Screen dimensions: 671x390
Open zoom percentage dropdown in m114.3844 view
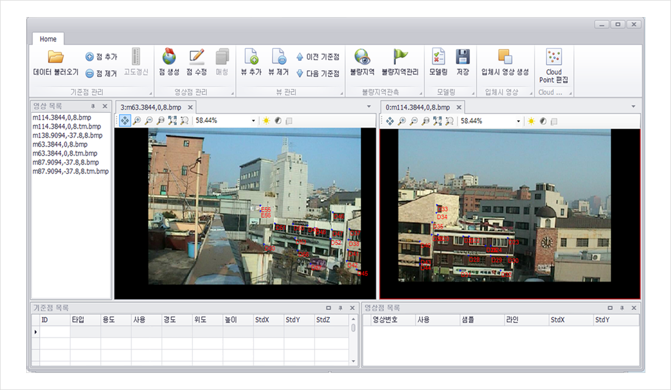point(518,121)
